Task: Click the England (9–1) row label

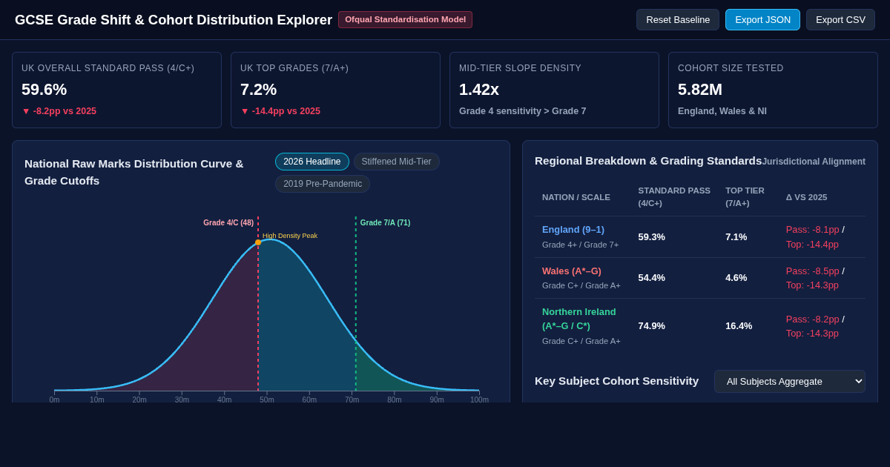Action: 573,230
